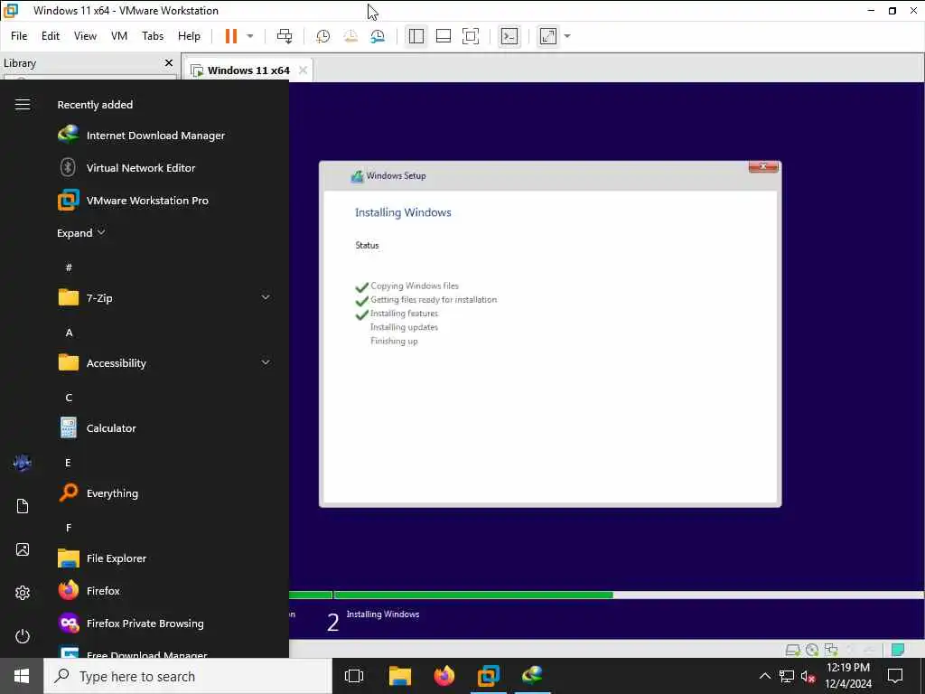
Task: Switch to Firefox on the taskbar
Action: [x=444, y=676]
